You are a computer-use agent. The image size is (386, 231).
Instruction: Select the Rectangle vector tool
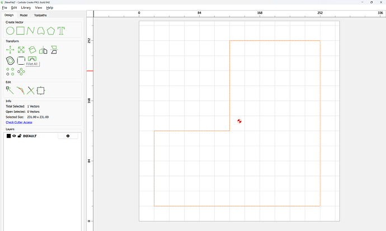[21, 31]
